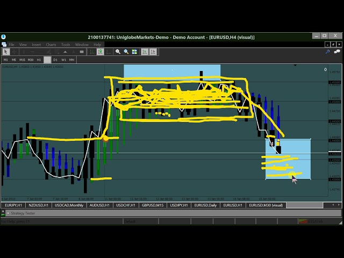This screenshot has height=258, width=344.
Task: Click the Strategy Tester panel header
Action: tap(21, 213)
